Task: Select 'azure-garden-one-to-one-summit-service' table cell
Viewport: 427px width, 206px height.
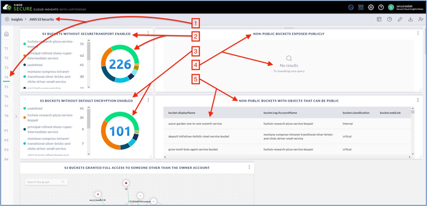Action: point(195,123)
